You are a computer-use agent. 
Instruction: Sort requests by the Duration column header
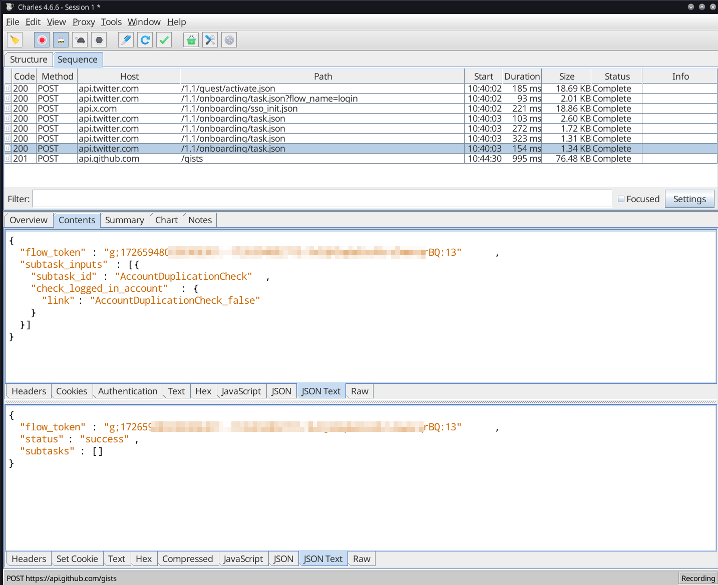tap(522, 77)
